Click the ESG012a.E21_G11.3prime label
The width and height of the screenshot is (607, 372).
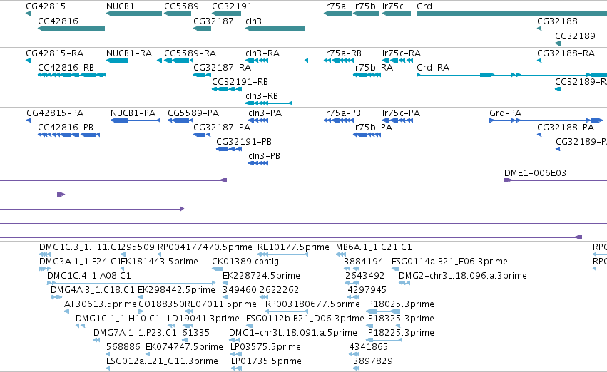[162, 361]
